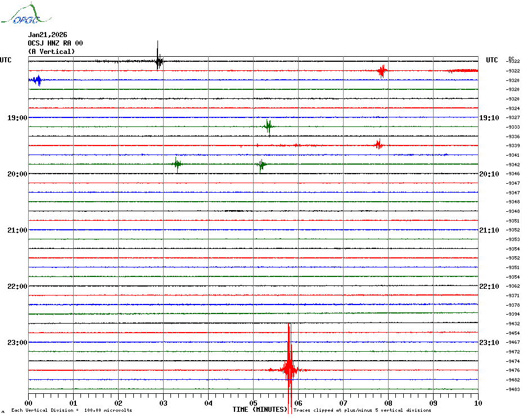Click the left UTC axis label
Screen dimensions: 523x418
point(6,60)
